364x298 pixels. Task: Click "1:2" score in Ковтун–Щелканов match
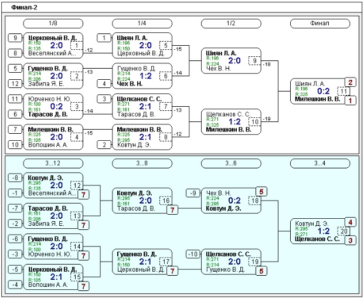click(x=324, y=231)
